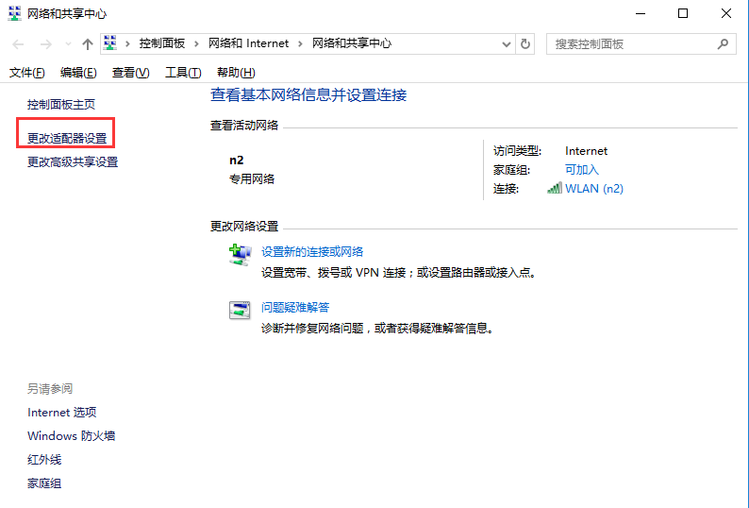Open 更改适配器设置 link
Image resolution: width=749 pixels, height=508 pixels.
click(67, 138)
